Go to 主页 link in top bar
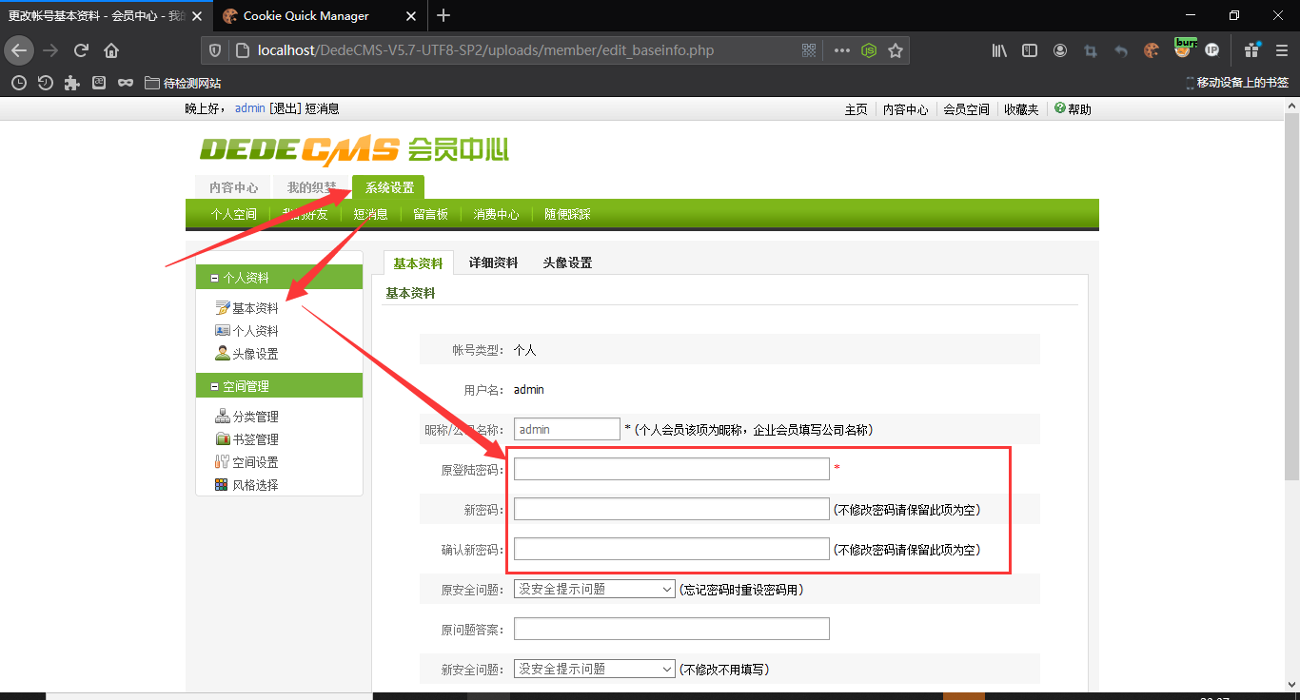Viewport: 1300px width, 700px height. coord(857,109)
